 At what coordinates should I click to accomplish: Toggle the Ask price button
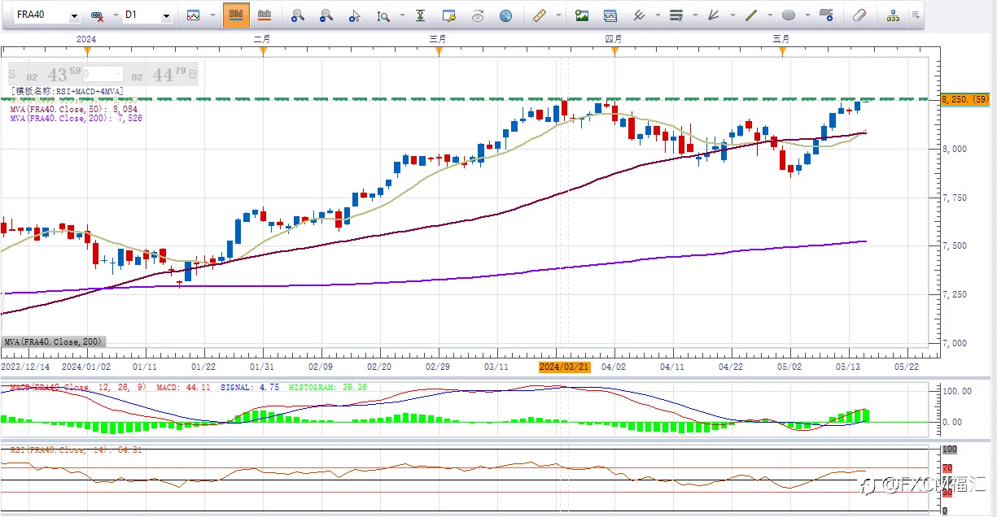(x=264, y=15)
